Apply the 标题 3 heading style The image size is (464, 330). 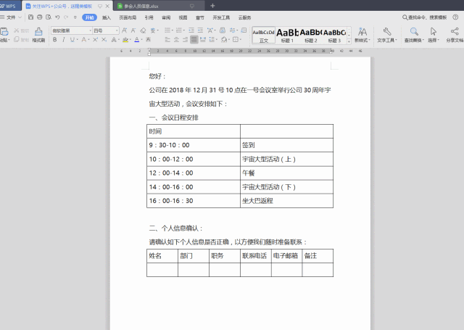(334, 36)
